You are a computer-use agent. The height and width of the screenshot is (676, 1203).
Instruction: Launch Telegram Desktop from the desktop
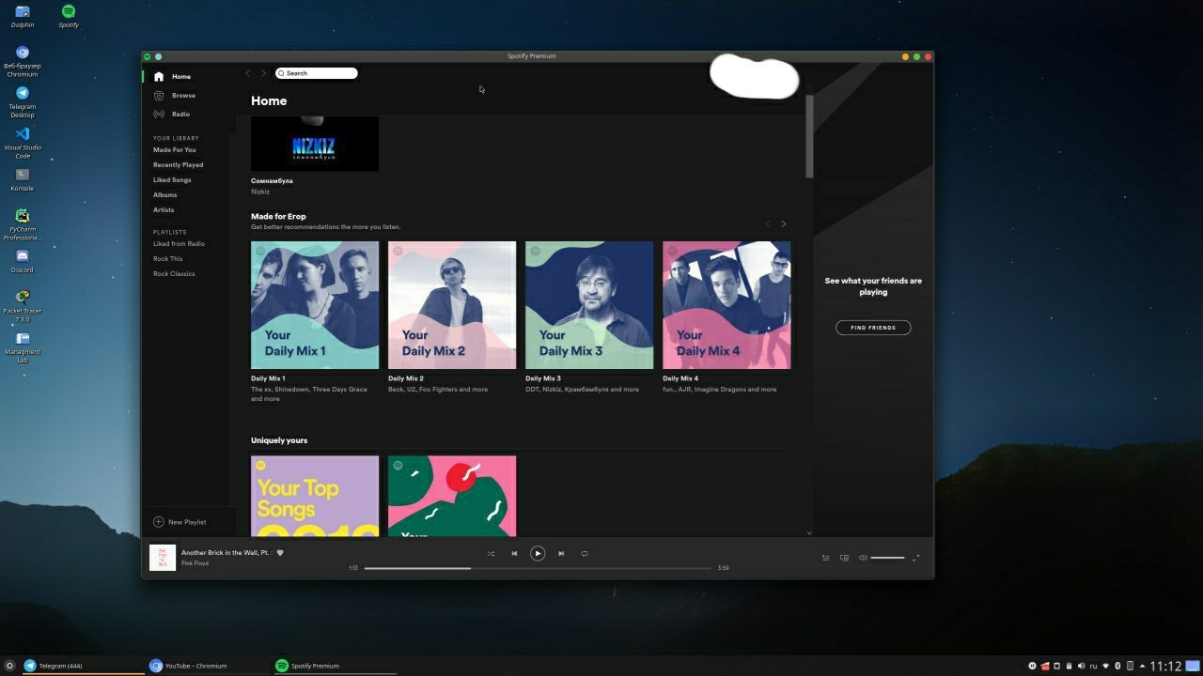click(x=23, y=101)
